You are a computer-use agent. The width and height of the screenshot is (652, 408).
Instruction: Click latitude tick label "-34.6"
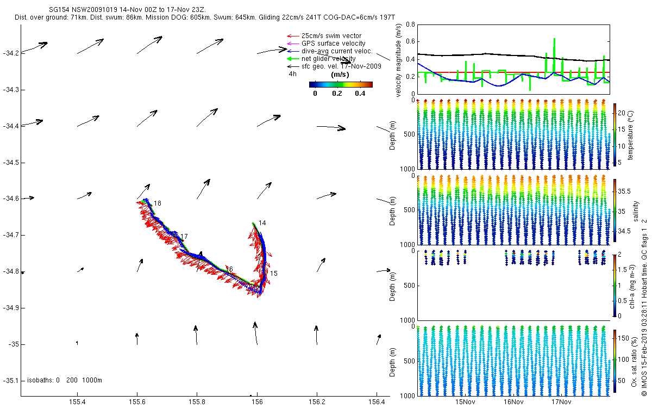[x=11, y=199]
